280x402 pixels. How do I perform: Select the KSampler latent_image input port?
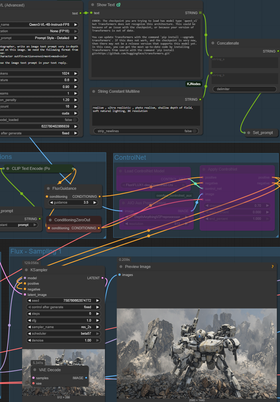[25, 295]
